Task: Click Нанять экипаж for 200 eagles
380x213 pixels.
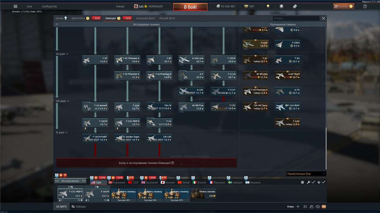Action: pos(203,194)
